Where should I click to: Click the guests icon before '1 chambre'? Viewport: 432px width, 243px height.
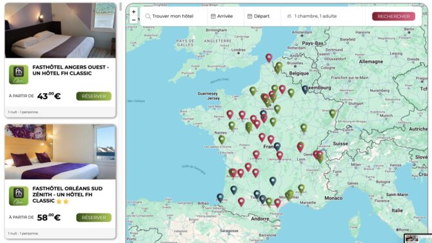289,16
